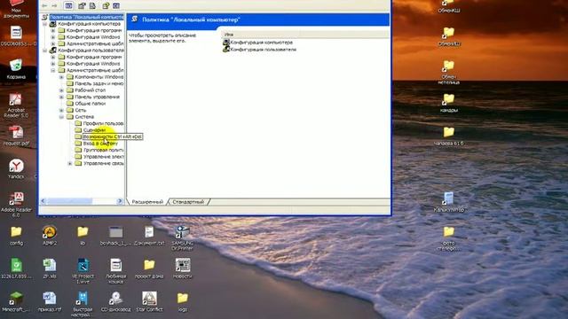Open the Калькулятор desktop icon
The image size is (568, 319).
point(448,202)
